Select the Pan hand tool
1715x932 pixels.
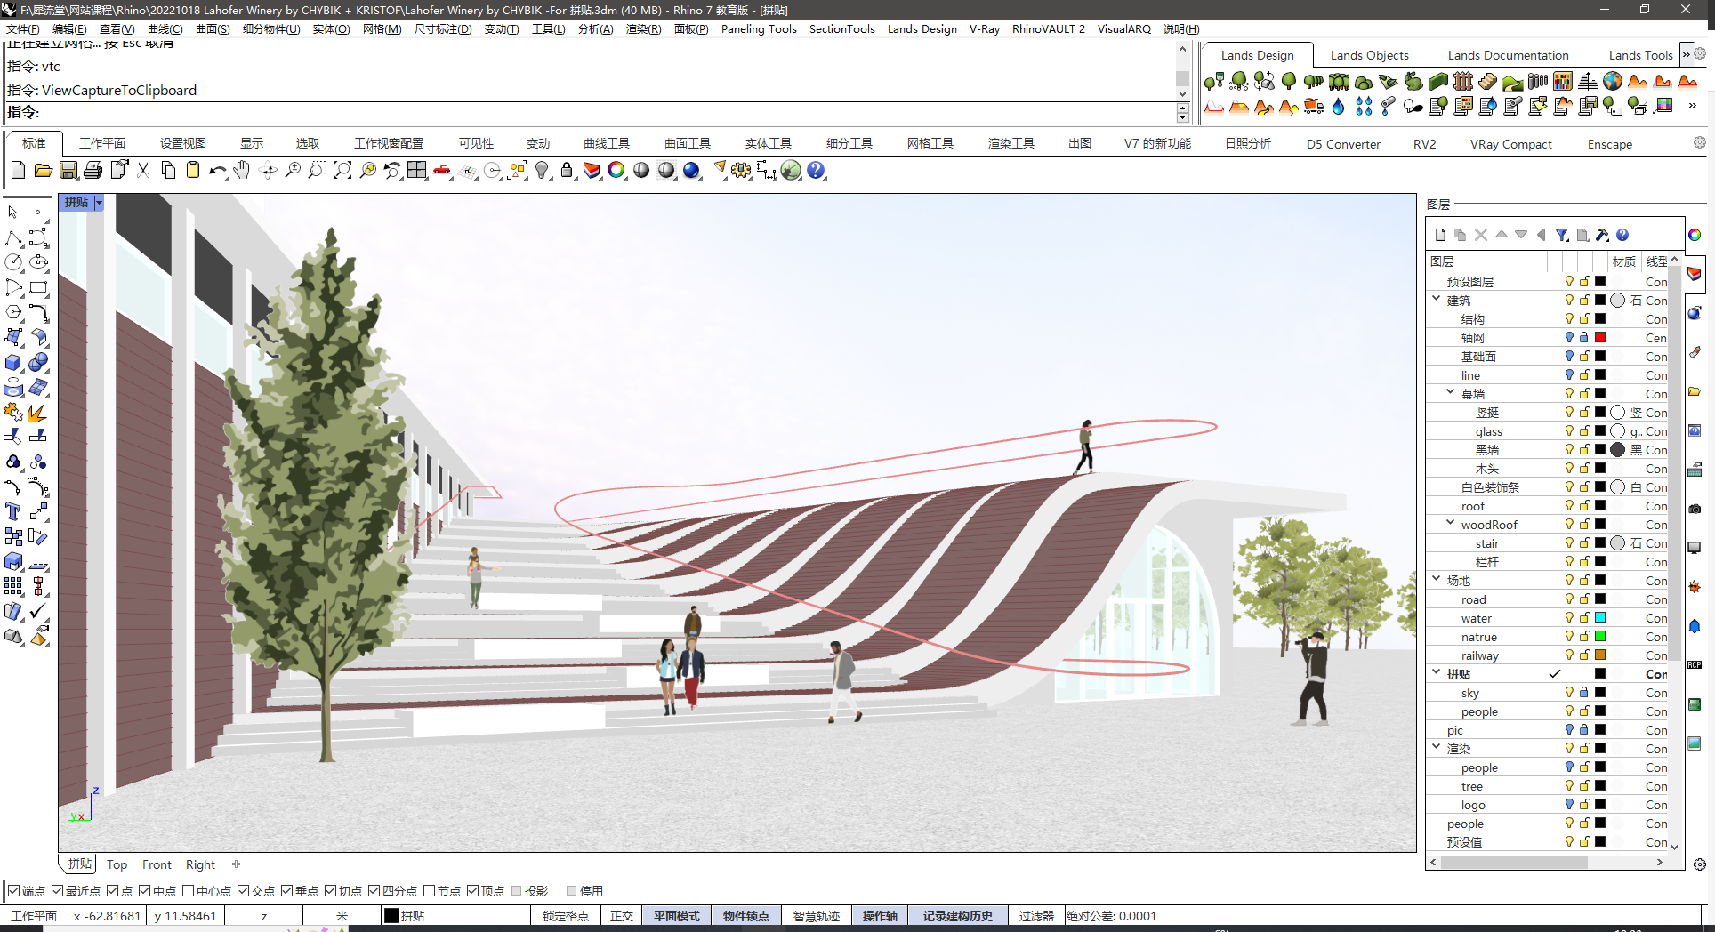coord(242,170)
